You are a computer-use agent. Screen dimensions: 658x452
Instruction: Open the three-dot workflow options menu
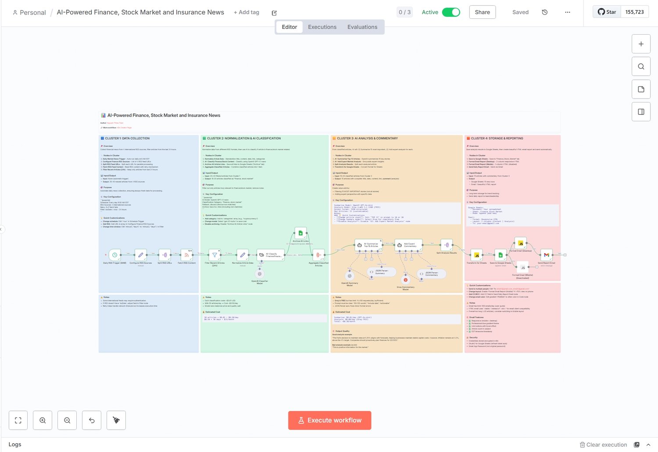[568, 12]
